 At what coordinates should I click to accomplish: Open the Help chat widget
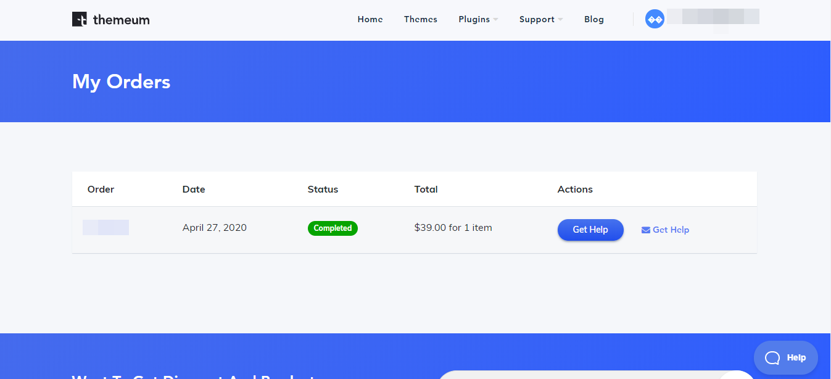coord(786,357)
